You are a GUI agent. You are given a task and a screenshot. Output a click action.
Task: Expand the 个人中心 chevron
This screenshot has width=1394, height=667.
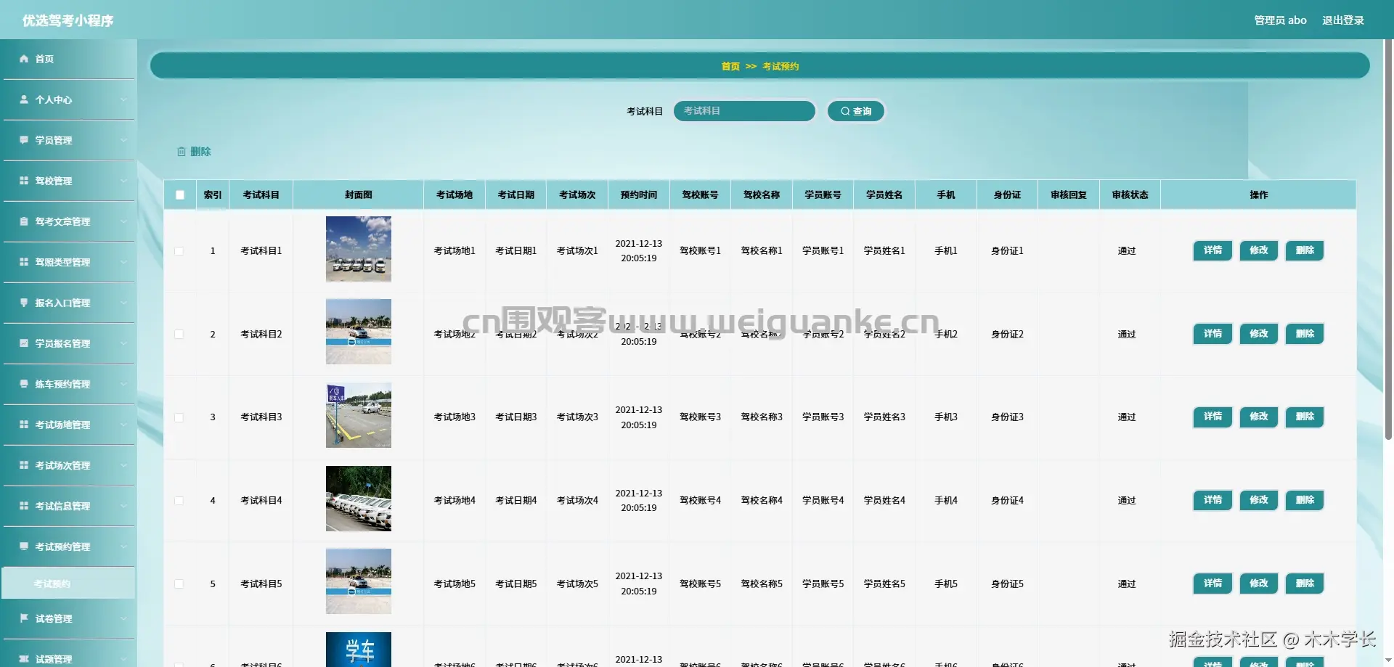(123, 99)
